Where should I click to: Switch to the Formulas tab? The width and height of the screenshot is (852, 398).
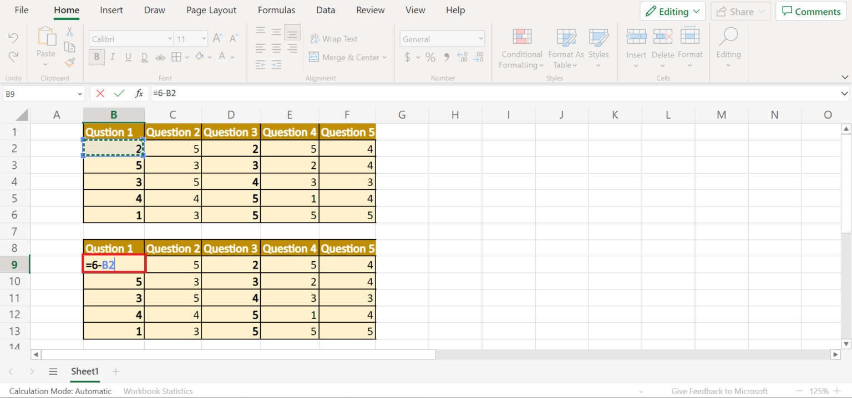pos(276,11)
